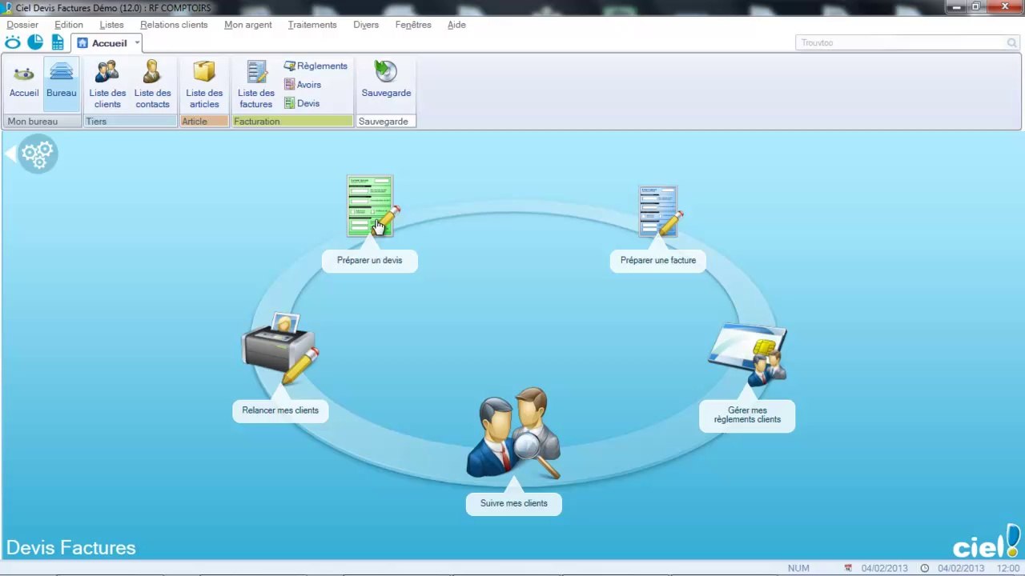
Task: Click clock icon in status bar
Action: tap(924, 568)
